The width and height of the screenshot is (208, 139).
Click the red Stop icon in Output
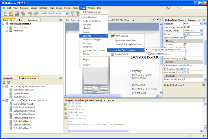coord(66,113)
